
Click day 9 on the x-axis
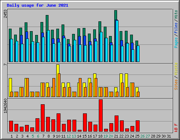coord(54,136)
